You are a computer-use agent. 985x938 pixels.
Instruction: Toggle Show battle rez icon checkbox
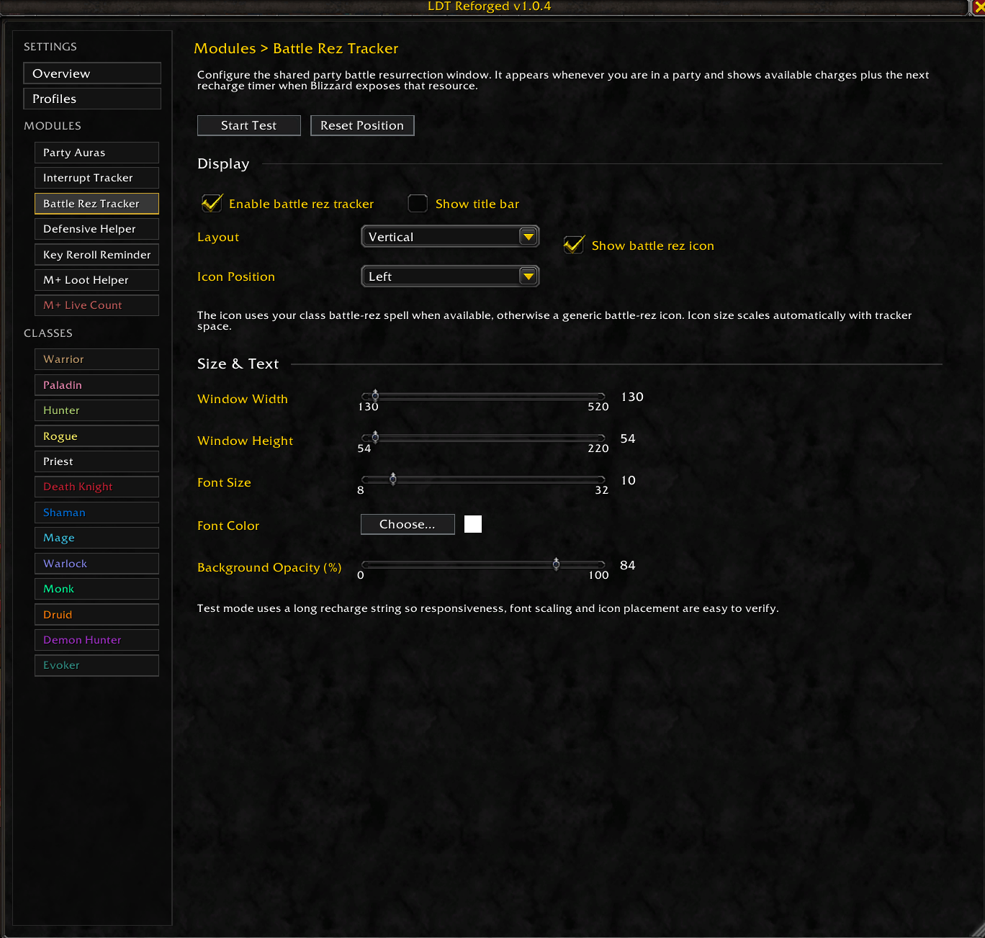(574, 245)
